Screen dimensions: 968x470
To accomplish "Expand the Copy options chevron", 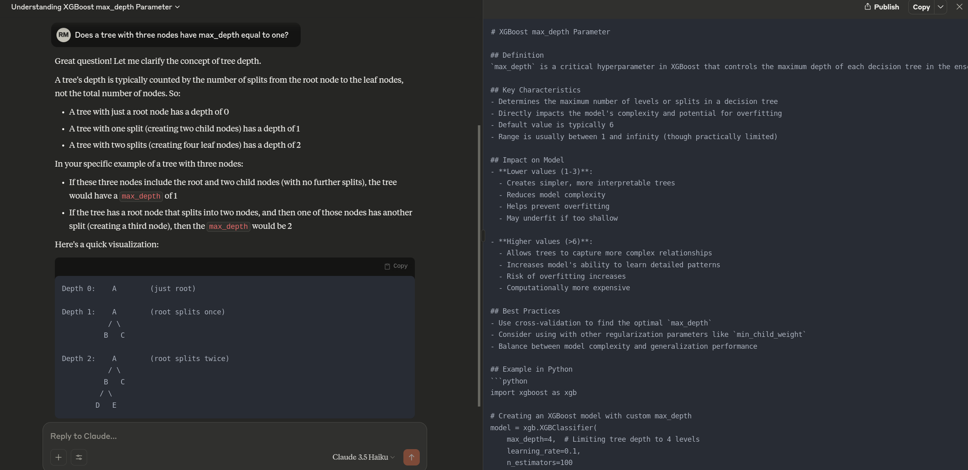I will pos(941,7).
